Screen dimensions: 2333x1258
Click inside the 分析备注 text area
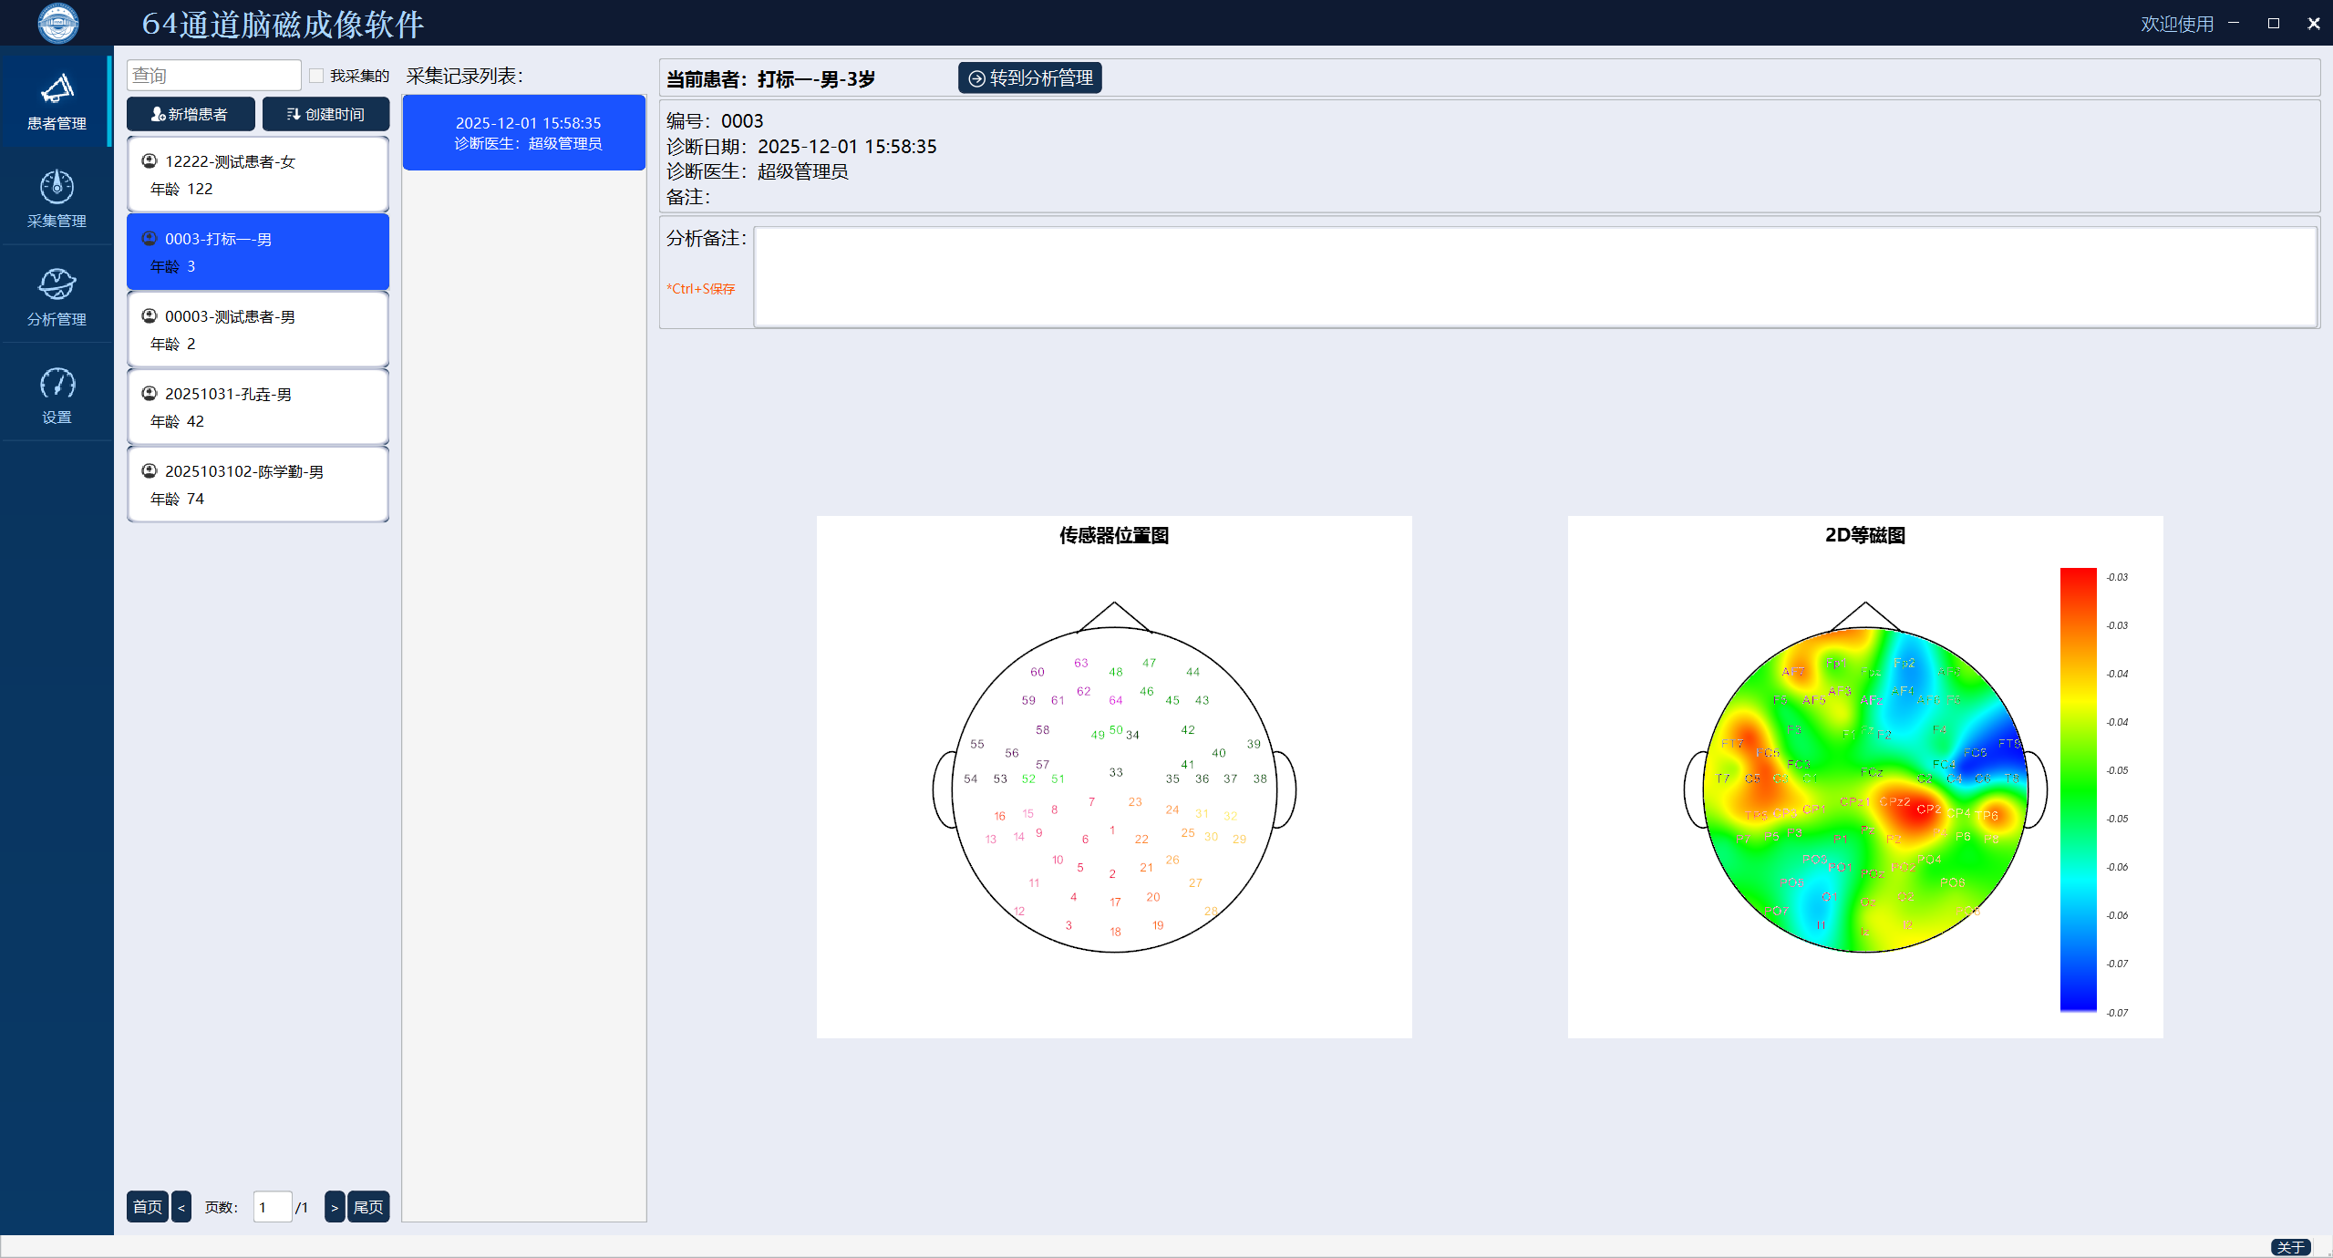coord(1535,276)
